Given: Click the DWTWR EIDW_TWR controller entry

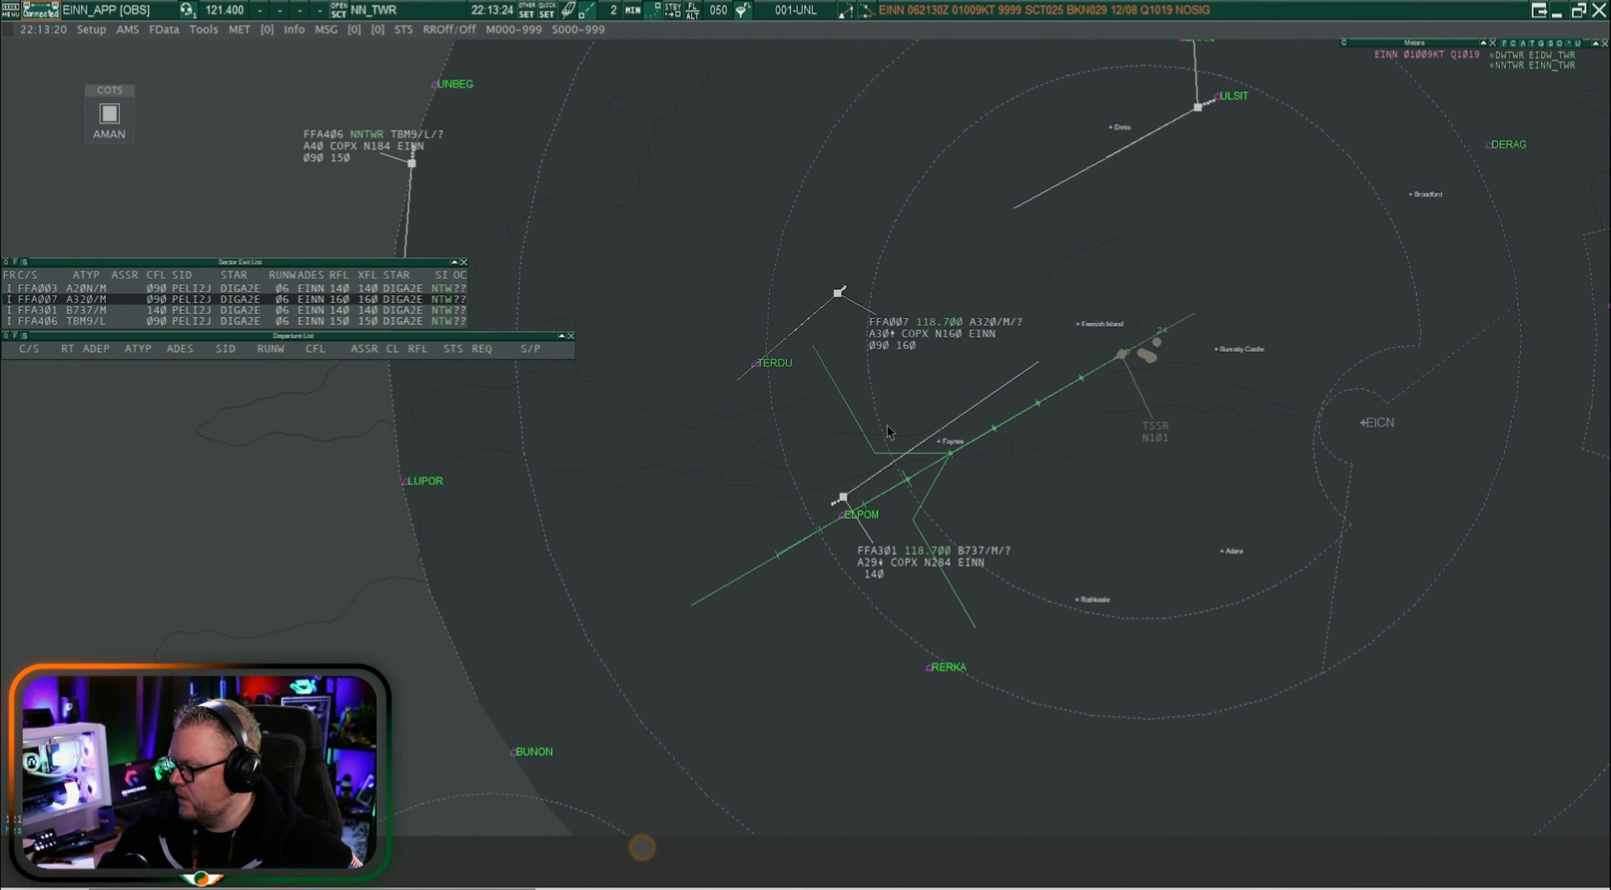Looking at the screenshot, I should (1532, 55).
